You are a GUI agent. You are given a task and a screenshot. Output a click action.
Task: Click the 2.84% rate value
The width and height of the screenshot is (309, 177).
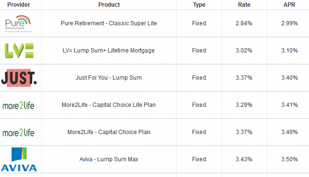[244, 23]
